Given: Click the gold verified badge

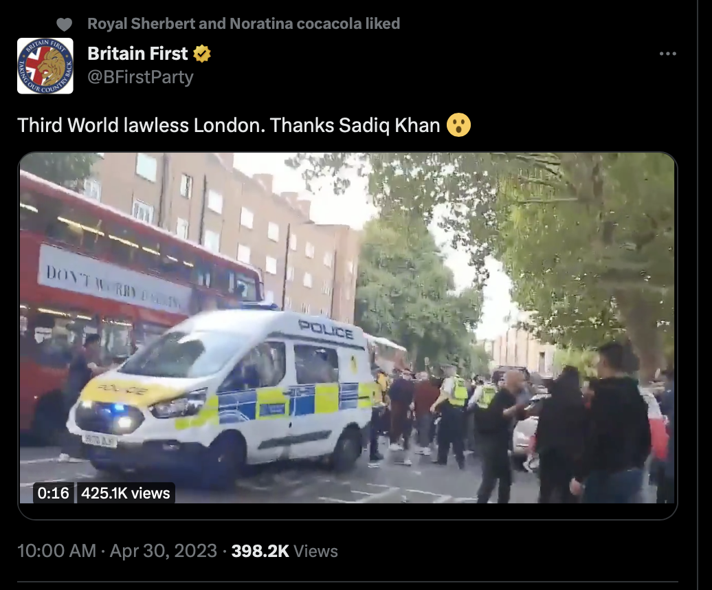Looking at the screenshot, I should coord(201,54).
